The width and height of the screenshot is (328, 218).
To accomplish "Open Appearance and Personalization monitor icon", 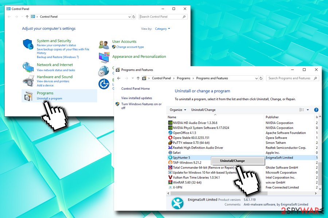I will [104, 57].
